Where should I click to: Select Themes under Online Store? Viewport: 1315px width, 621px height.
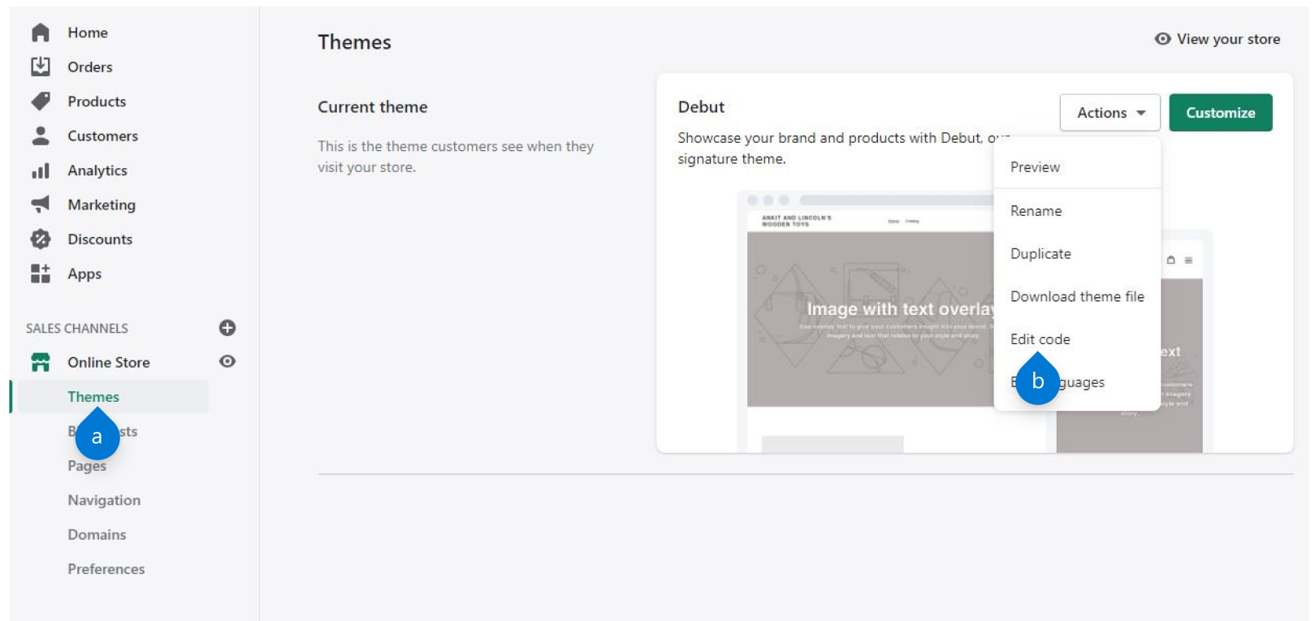tap(93, 397)
